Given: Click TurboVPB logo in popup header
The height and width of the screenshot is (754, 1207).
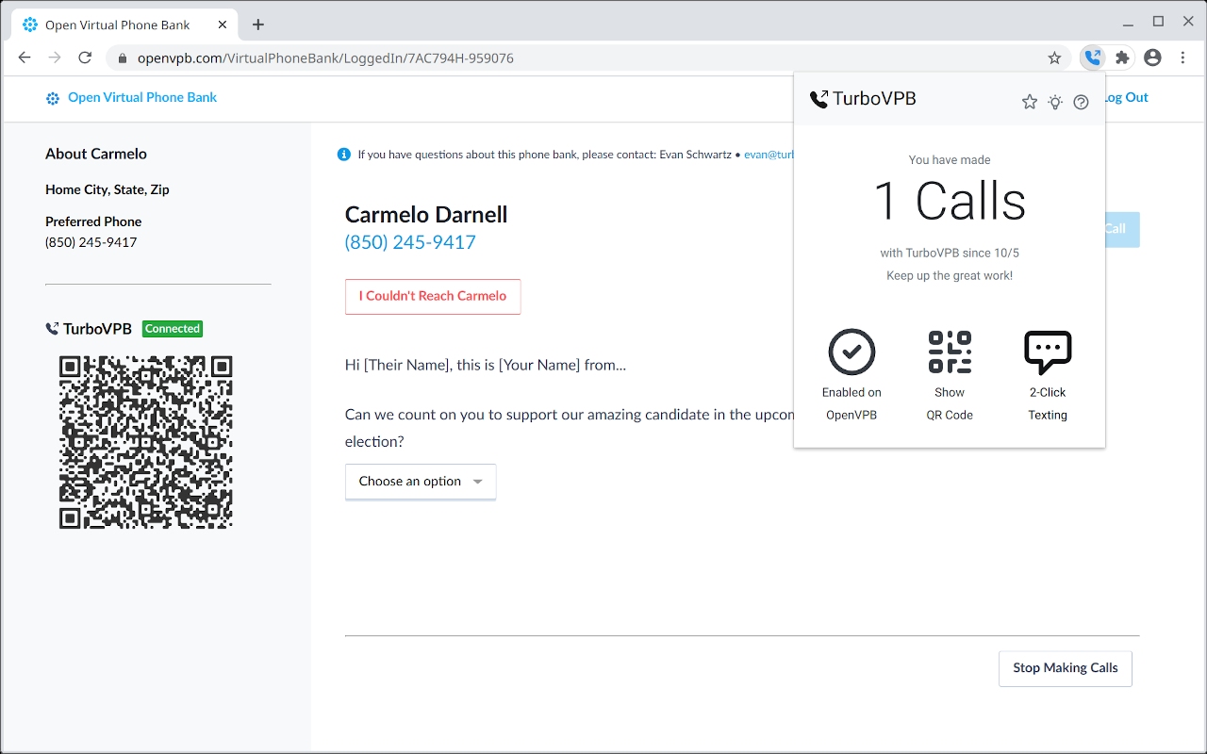Looking at the screenshot, I should 863,99.
